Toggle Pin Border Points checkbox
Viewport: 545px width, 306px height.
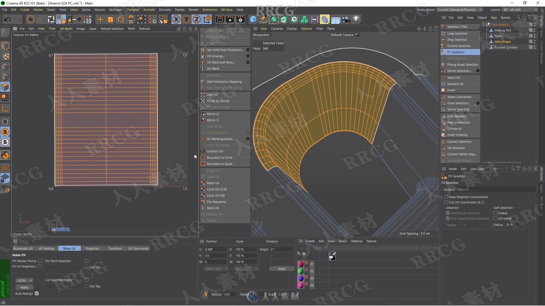point(40,260)
